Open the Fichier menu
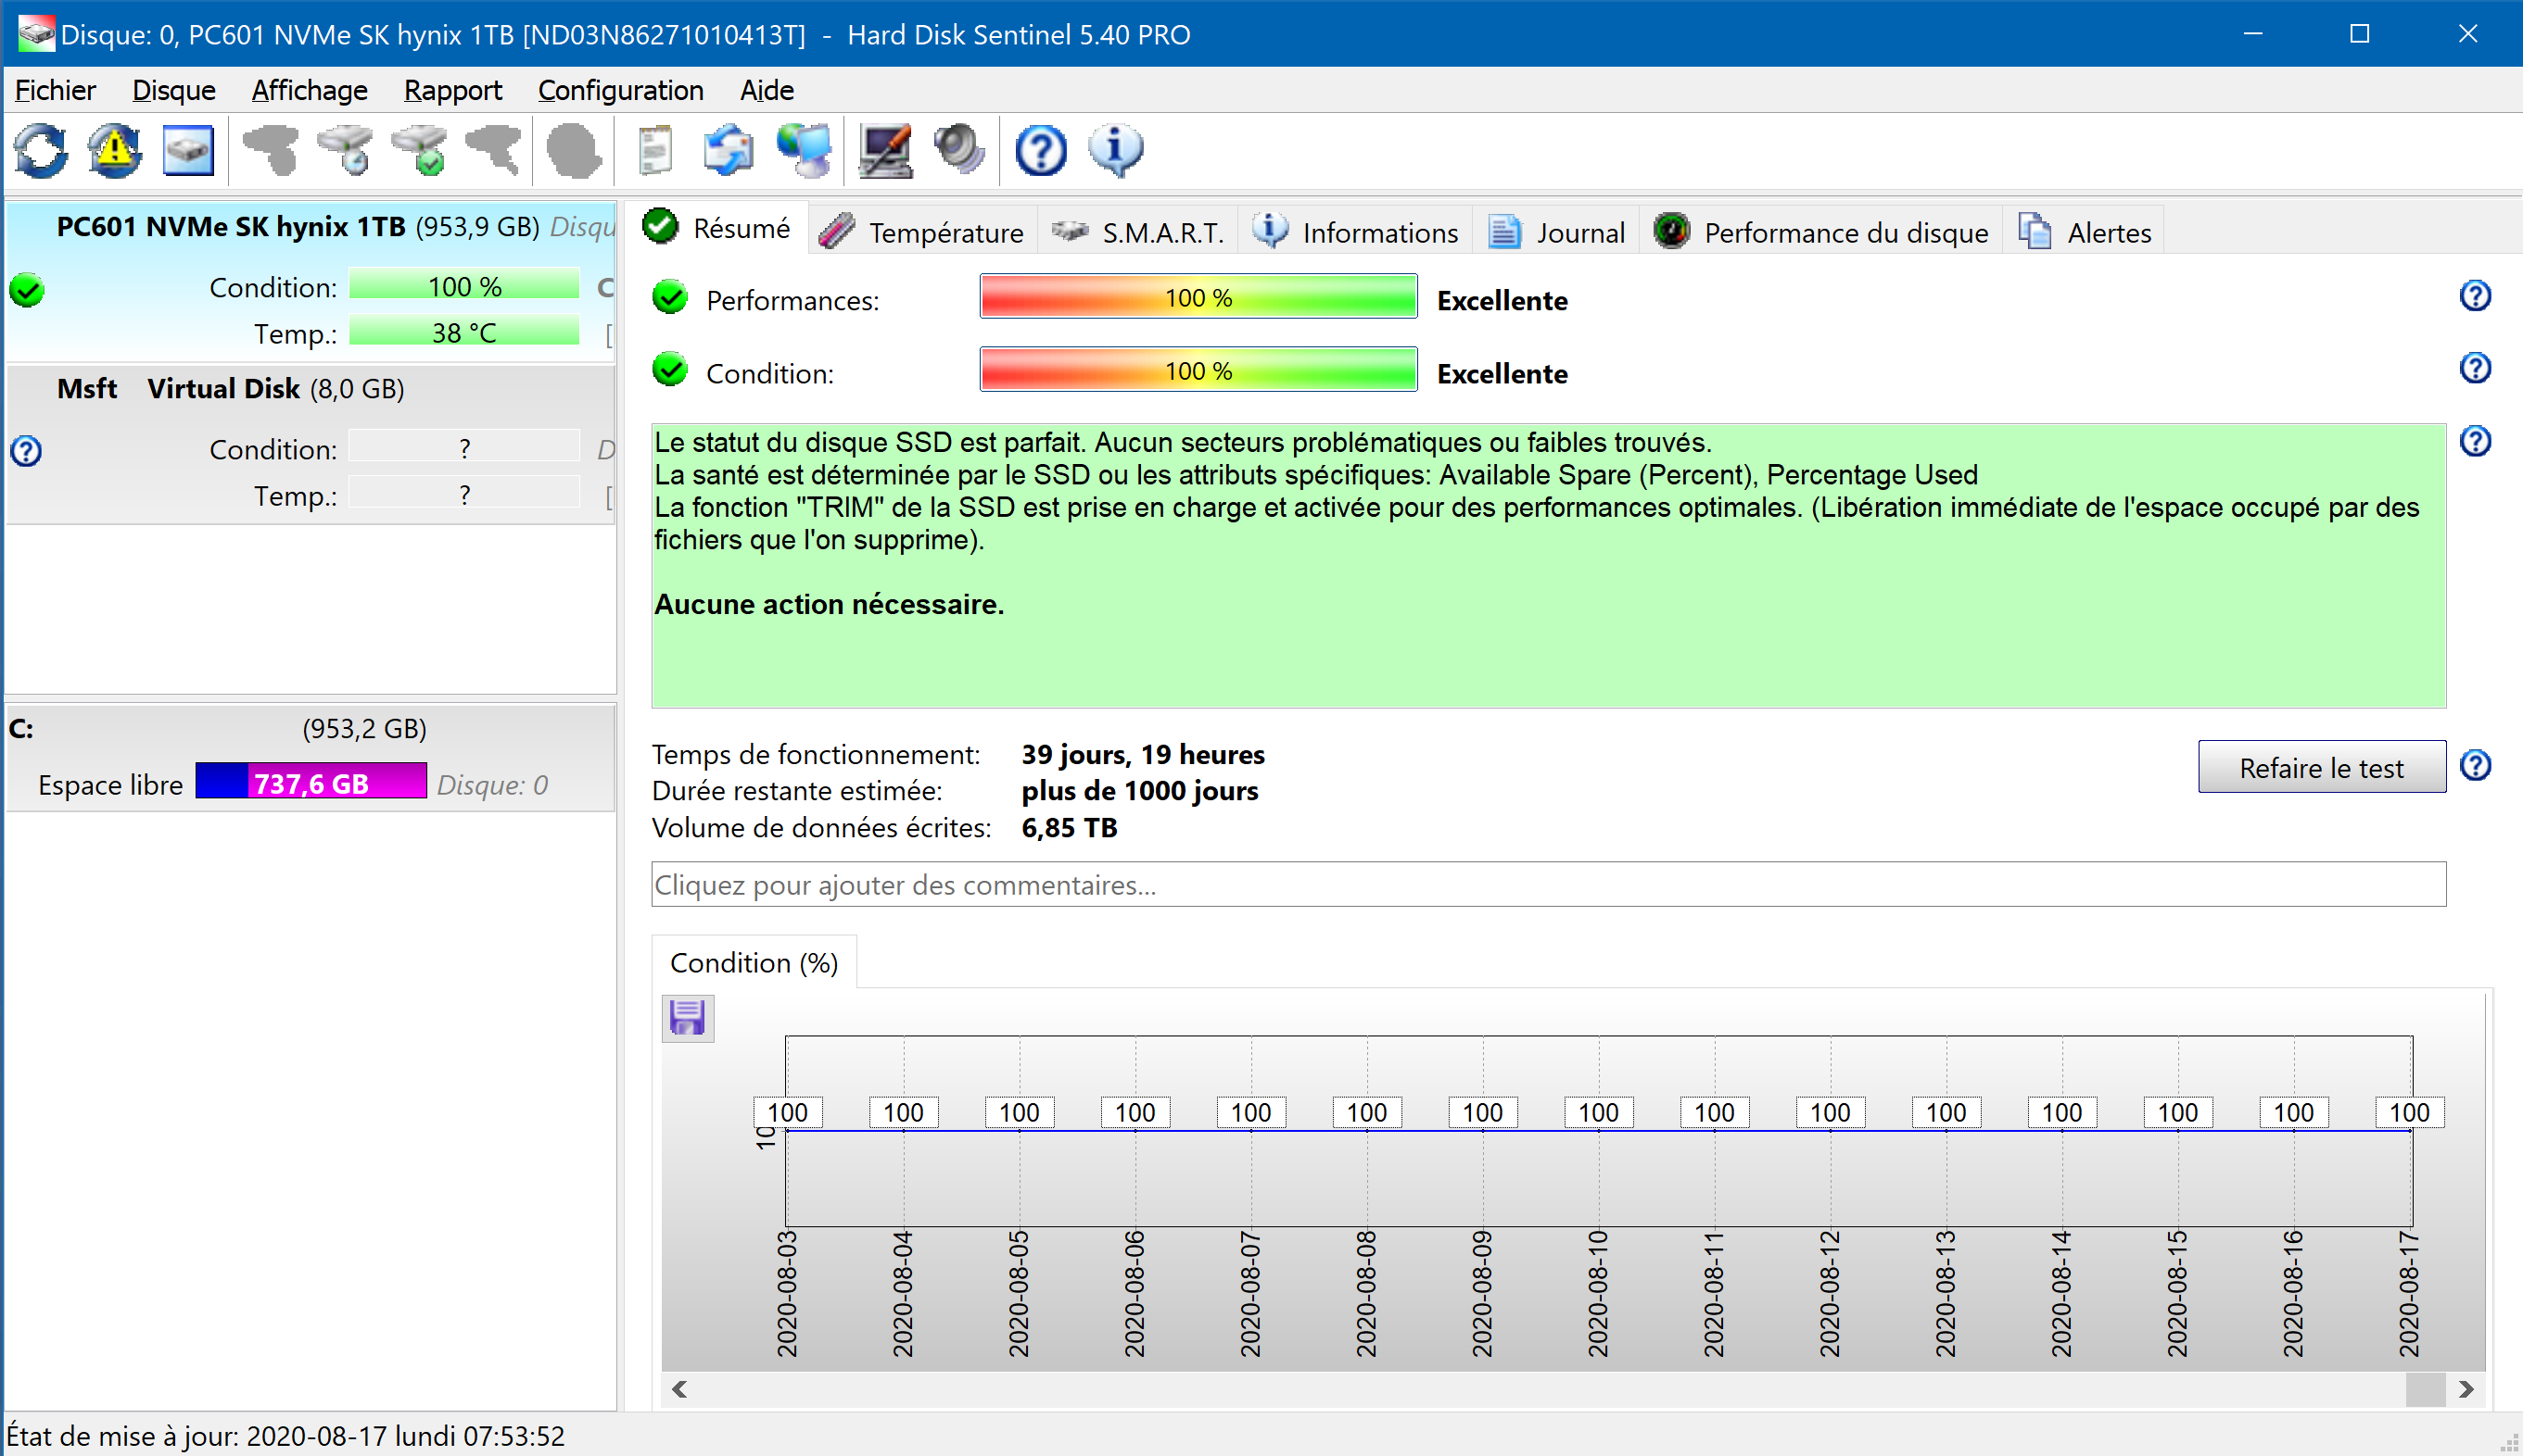Image resolution: width=2523 pixels, height=1456 pixels. [x=55, y=90]
